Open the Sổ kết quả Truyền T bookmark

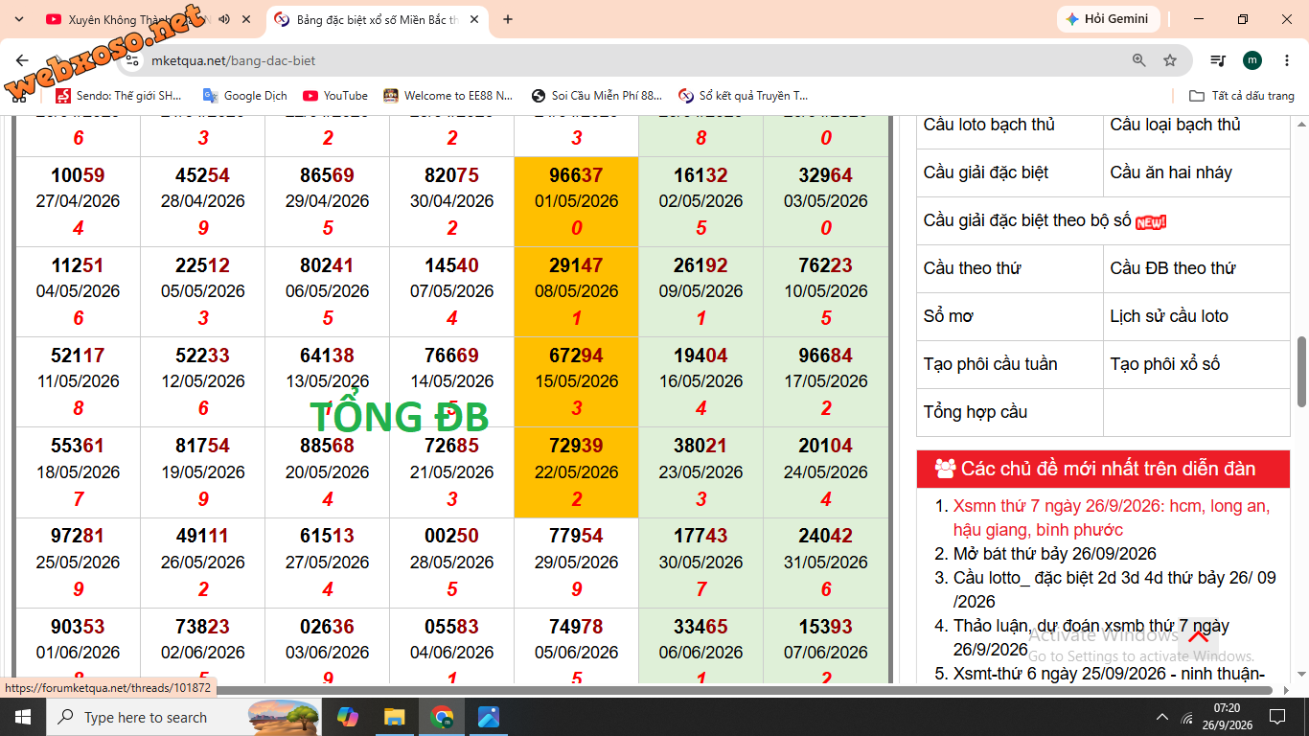(x=744, y=96)
